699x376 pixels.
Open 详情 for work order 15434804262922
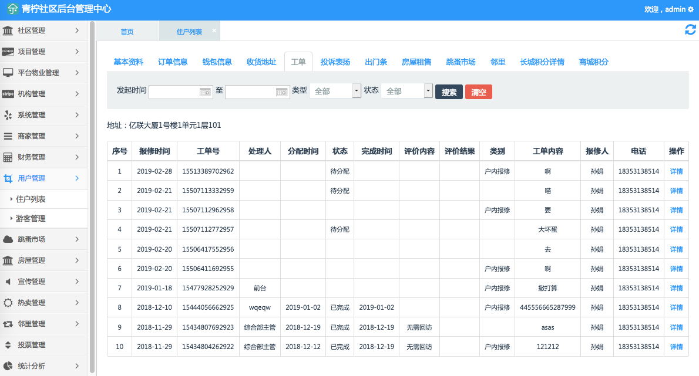click(x=676, y=347)
